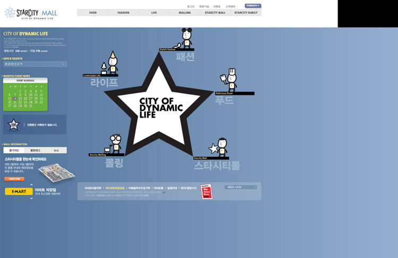Click the small shield icon in footer copyright

click(x=164, y=192)
